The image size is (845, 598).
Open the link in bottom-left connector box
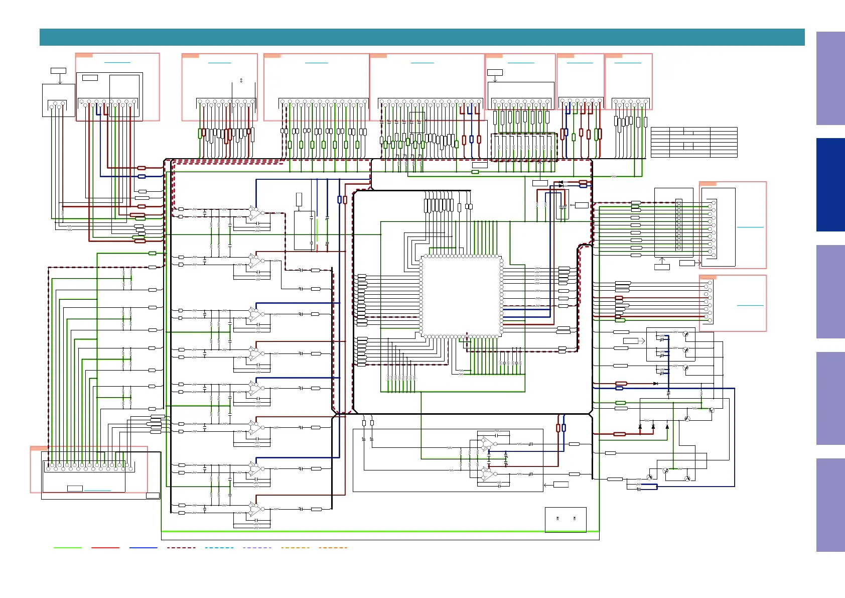click(97, 490)
